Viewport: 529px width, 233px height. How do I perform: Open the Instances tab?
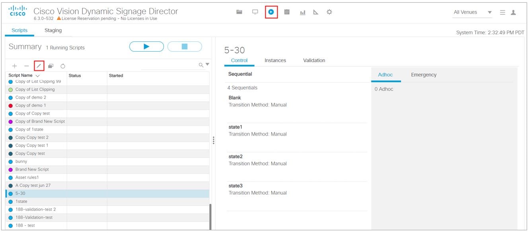275,60
